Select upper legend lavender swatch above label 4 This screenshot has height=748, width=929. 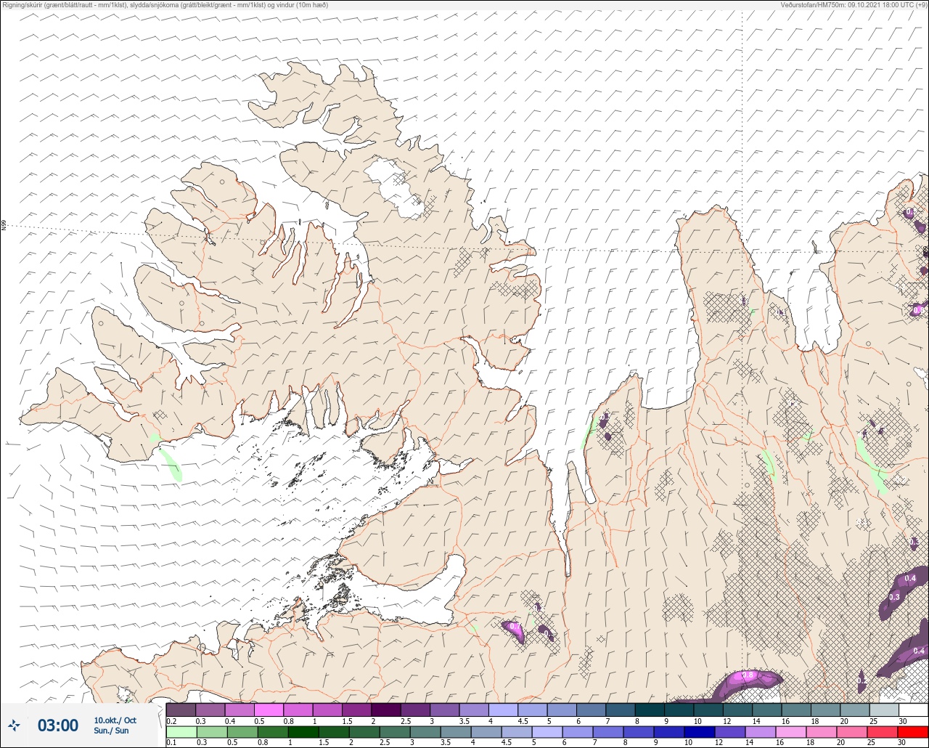click(503, 710)
